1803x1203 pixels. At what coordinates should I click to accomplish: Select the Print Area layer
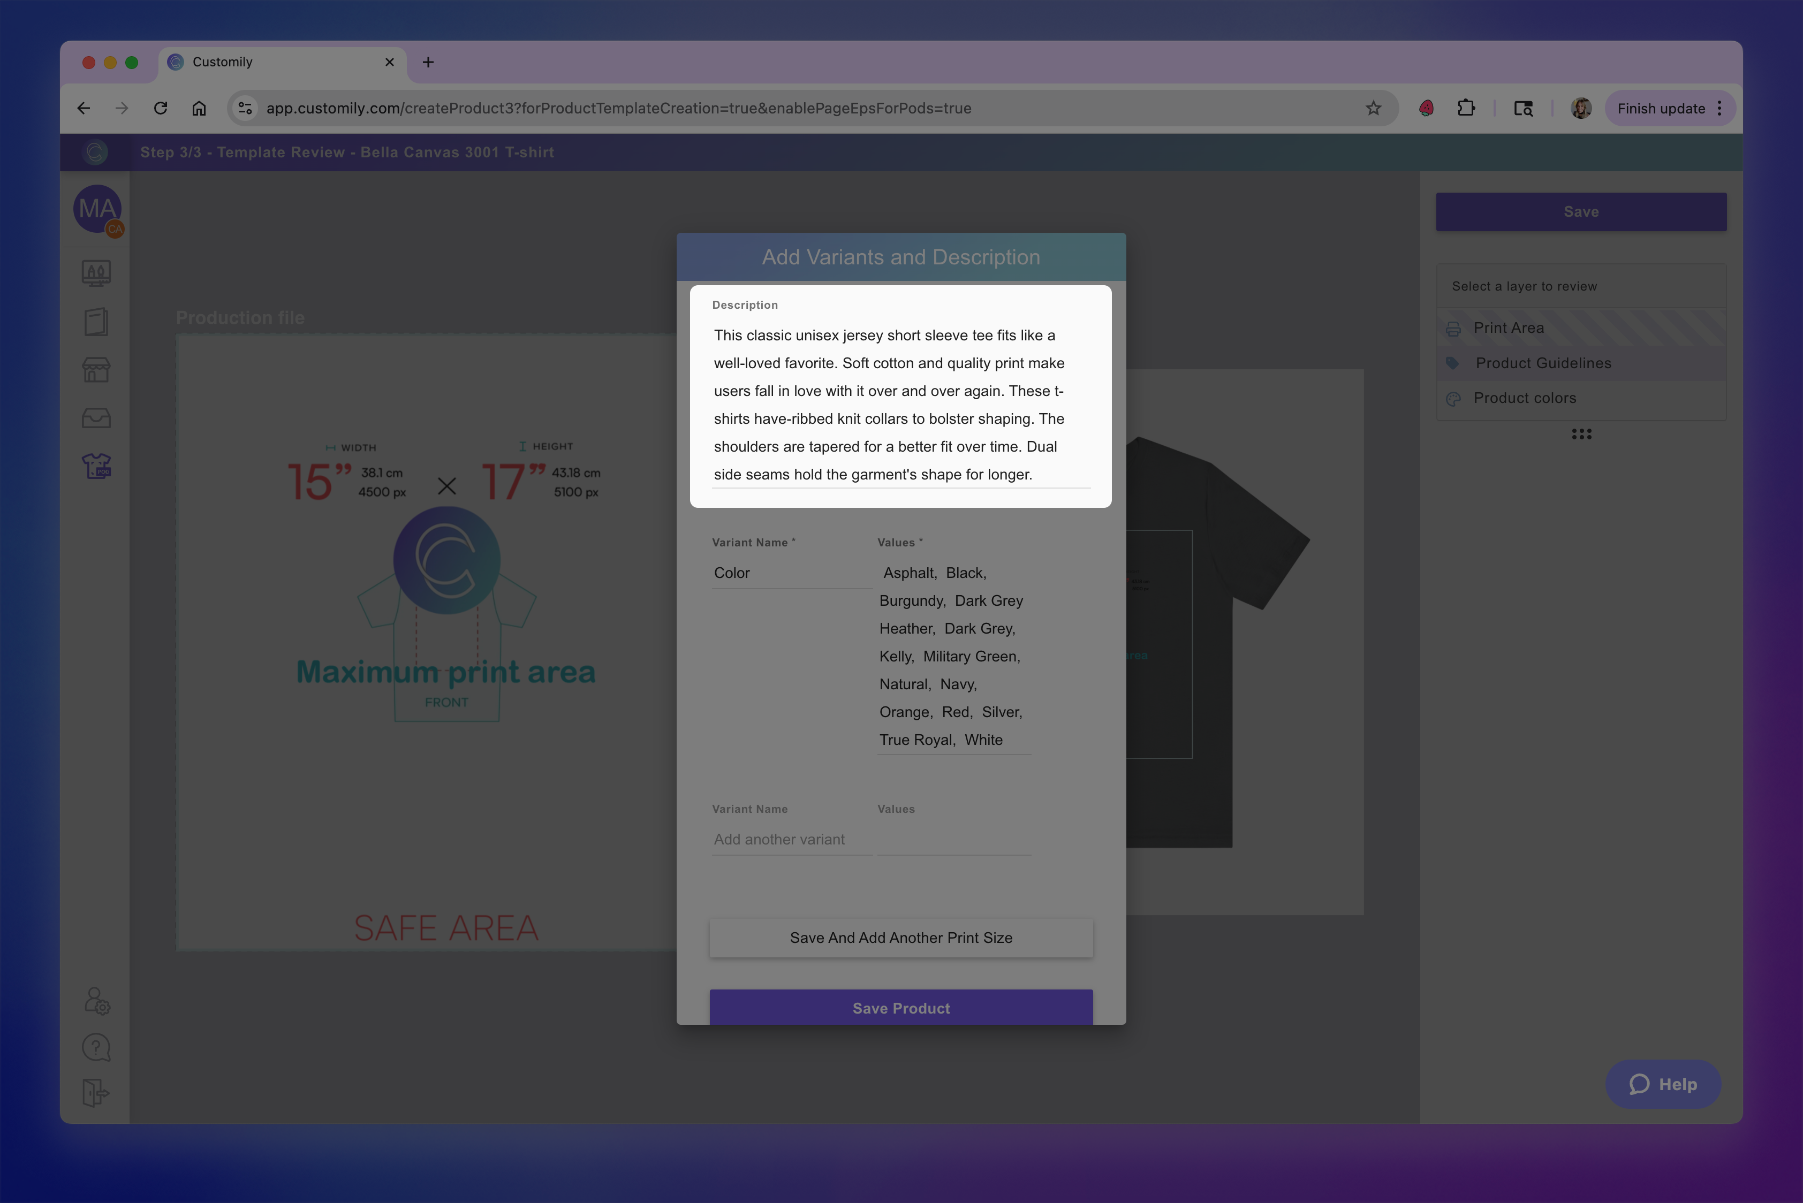[1508, 329]
